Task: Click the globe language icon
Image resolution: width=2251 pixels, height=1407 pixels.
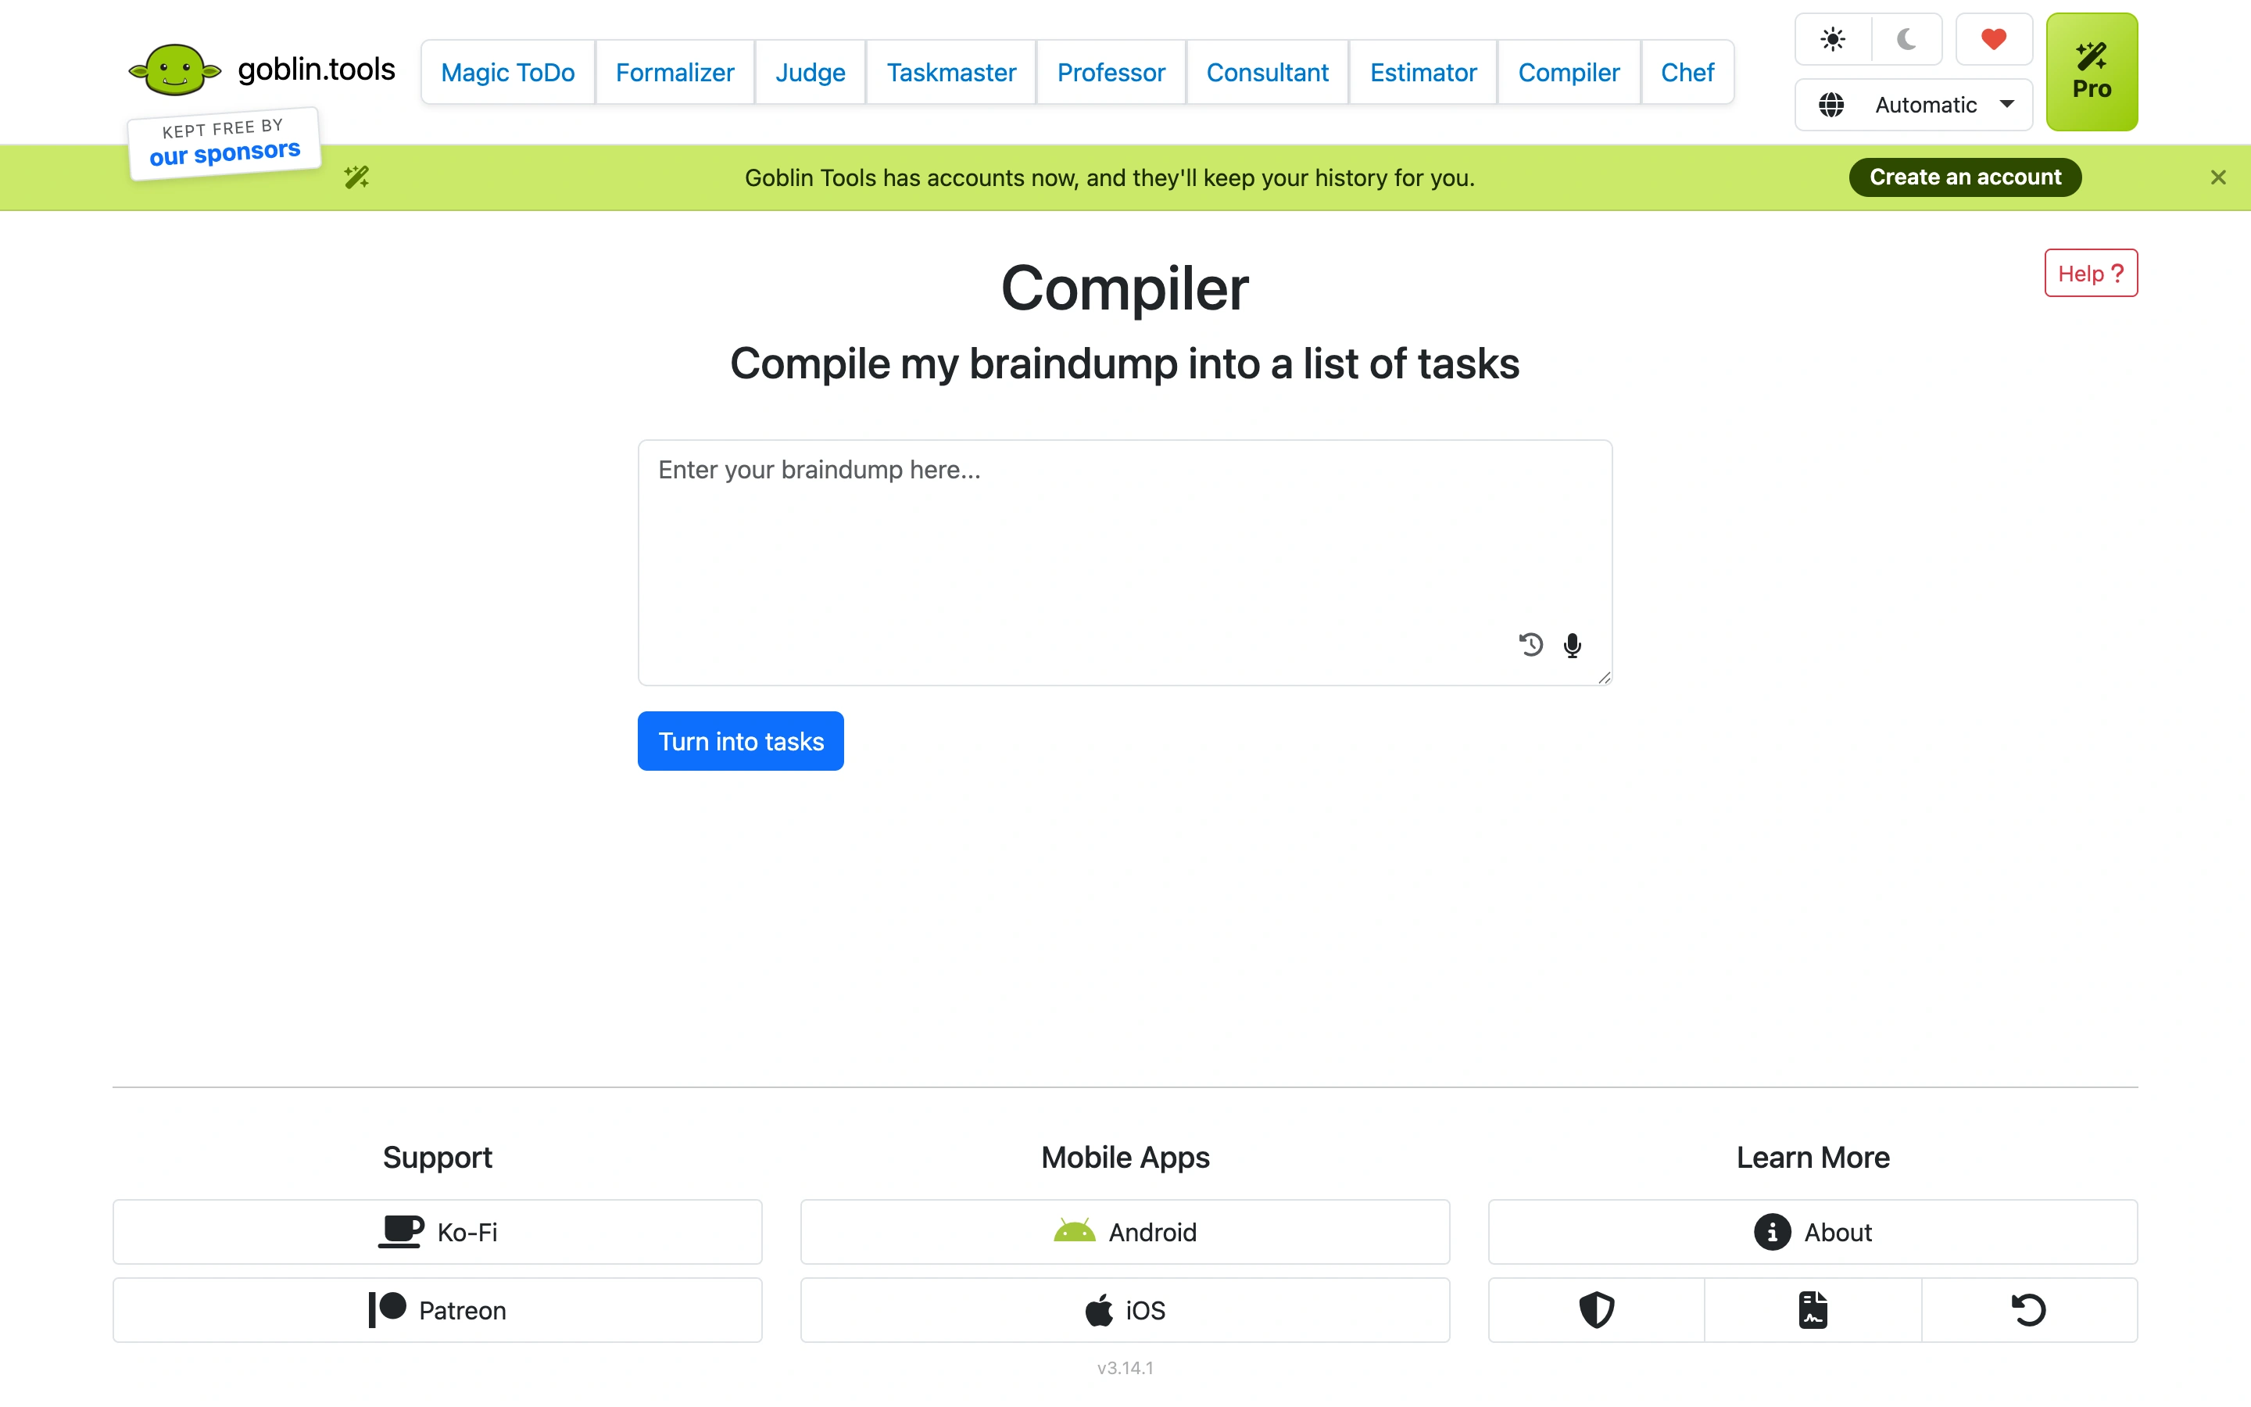Action: click(1831, 104)
